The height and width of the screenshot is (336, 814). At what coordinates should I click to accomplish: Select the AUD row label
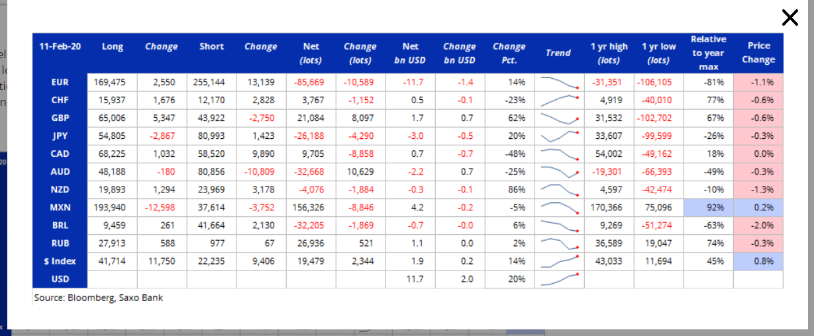(x=60, y=172)
